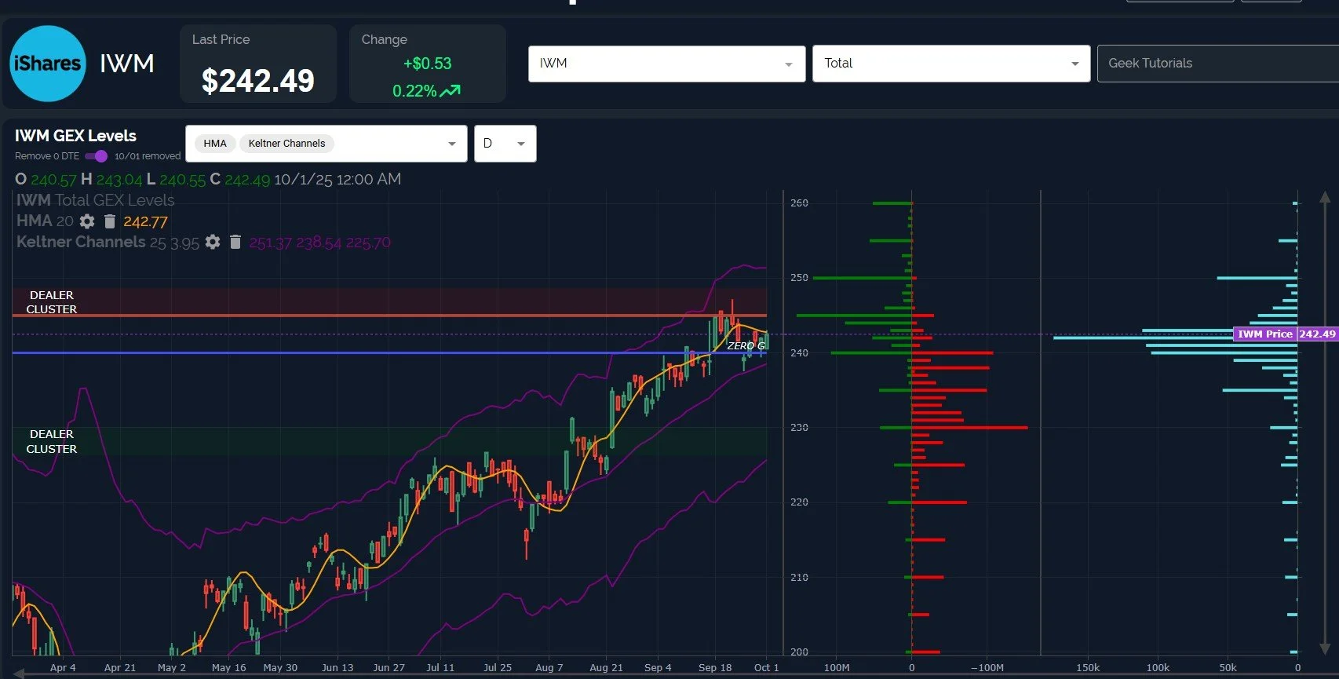This screenshot has height=679, width=1339.
Task: Click the 100M GEX axis label
Action: pyautogui.click(x=837, y=668)
